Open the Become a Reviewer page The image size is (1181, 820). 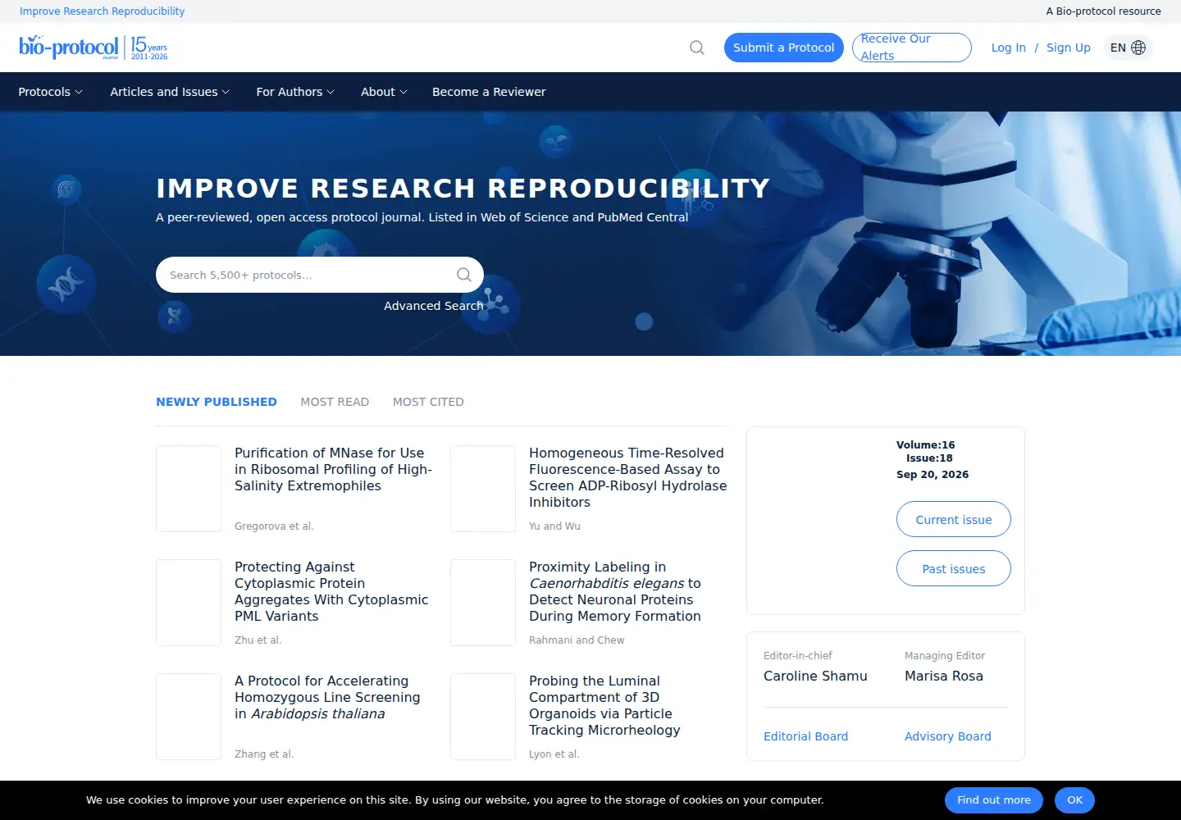click(489, 92)
